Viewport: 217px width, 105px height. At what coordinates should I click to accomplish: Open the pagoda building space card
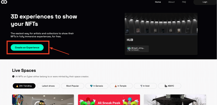coord(175,100)
